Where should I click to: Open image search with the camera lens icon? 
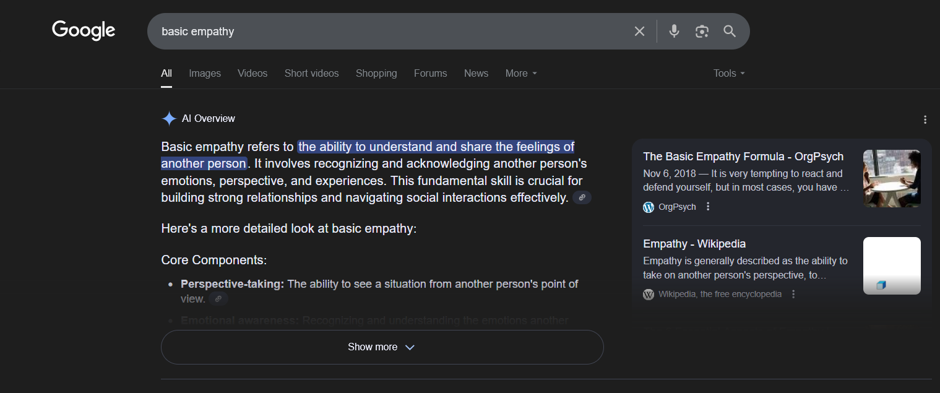[x=702, y=31]
